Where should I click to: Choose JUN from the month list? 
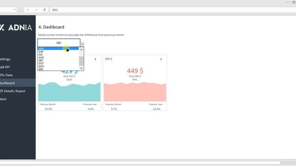tap(58, 52)
